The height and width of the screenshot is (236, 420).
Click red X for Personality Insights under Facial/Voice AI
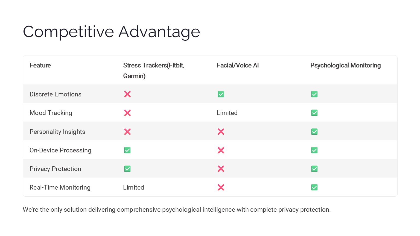(x=221, y=132)
